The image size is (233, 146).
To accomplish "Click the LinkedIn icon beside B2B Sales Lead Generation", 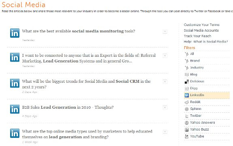I will 15,109.
